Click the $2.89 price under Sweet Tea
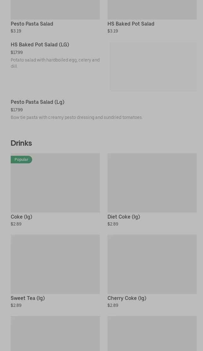The height and width of the screenshot is (351, 203). (16, 306)
